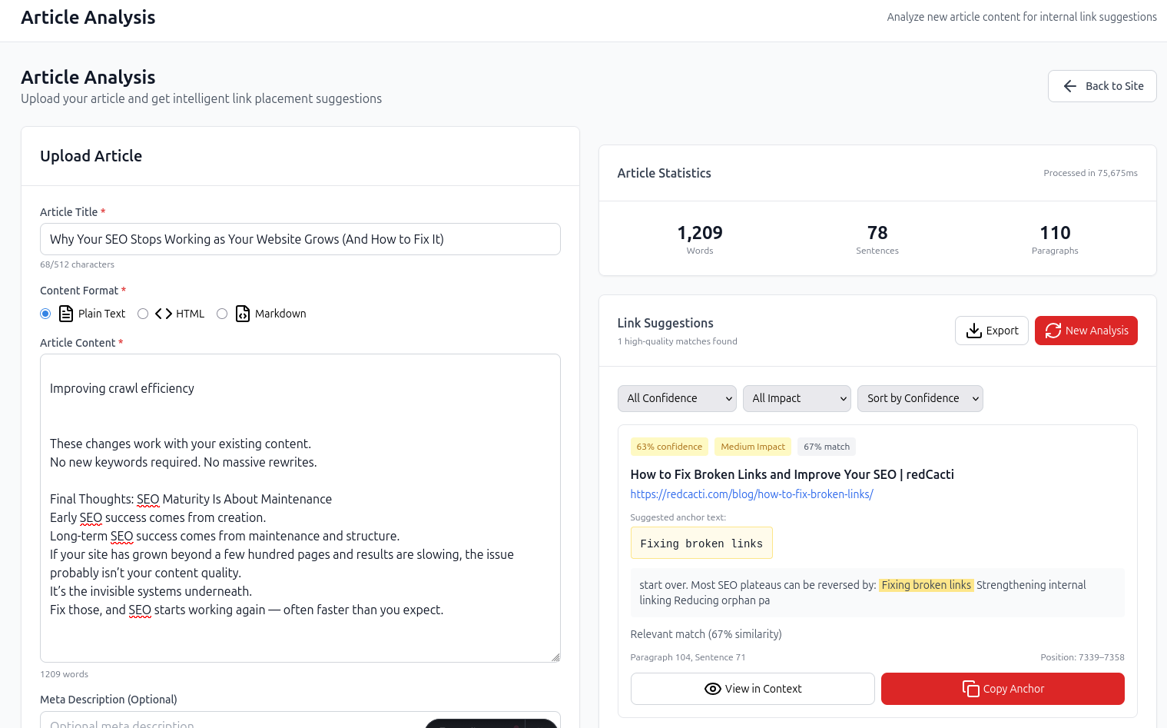Click the Article Title input field
The image size is (1167, 728).
click(x=300, y=239)
